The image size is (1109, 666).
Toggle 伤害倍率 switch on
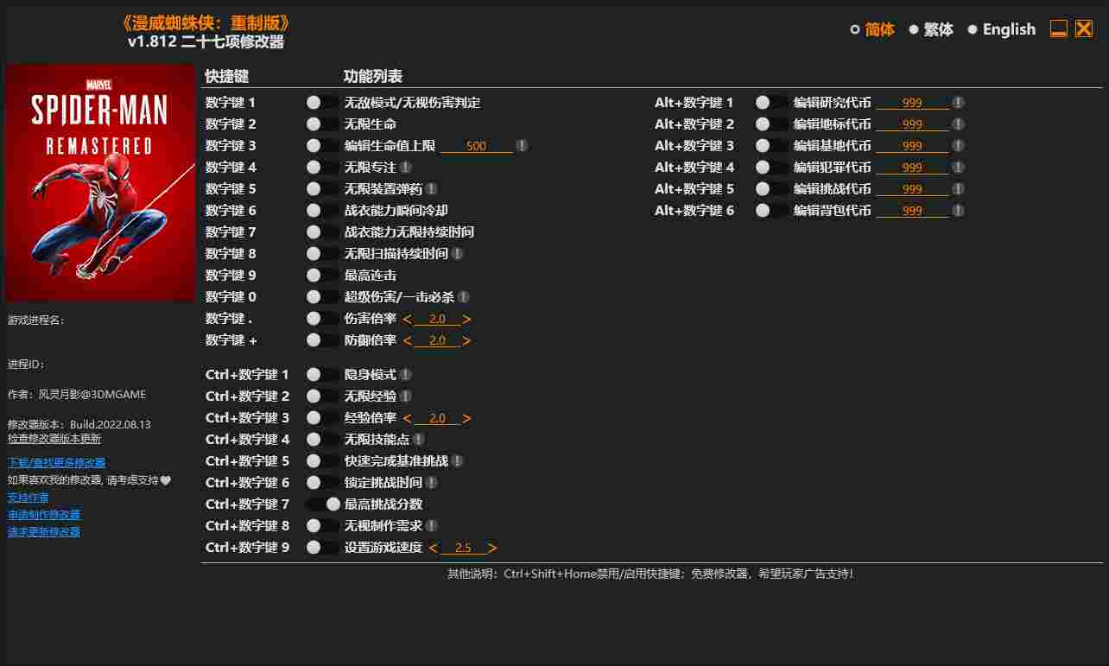tap(322, 319)
